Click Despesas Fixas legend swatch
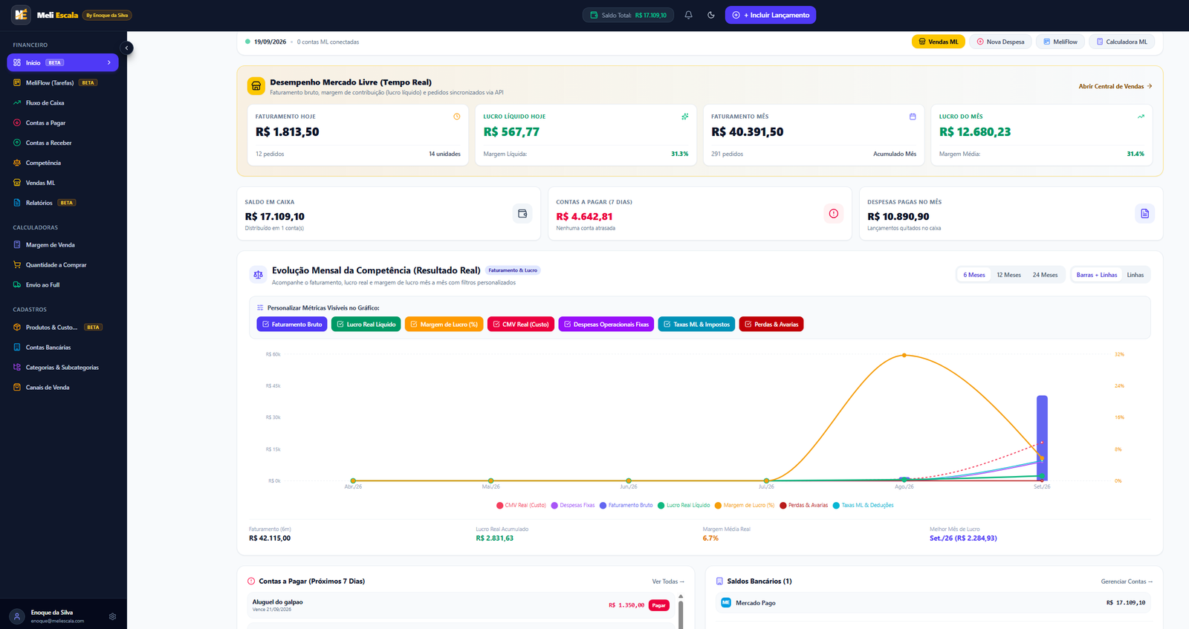The width and height of the screenshot is (1189, 629). pyautogui.click(x=554, y=506)
